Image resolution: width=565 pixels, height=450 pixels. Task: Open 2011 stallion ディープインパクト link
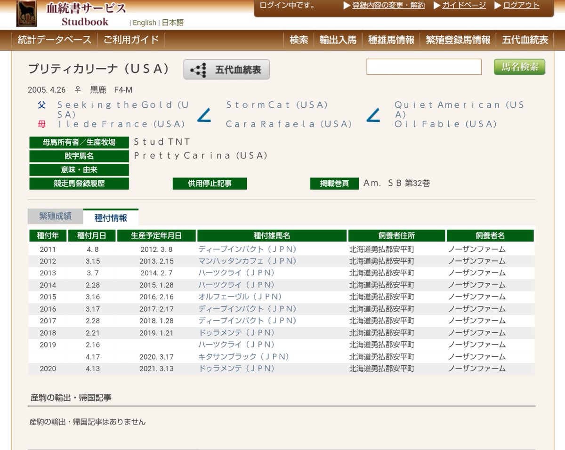[x=247, y=249]
